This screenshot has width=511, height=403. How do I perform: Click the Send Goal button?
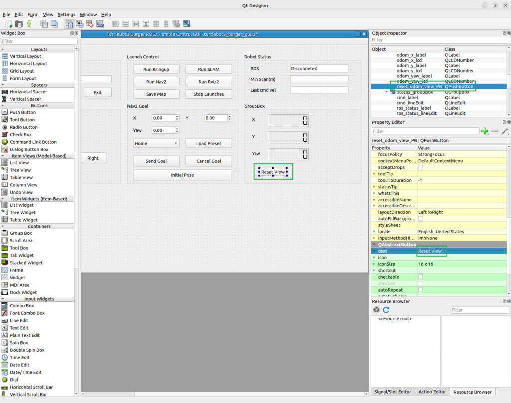point(156,161)
